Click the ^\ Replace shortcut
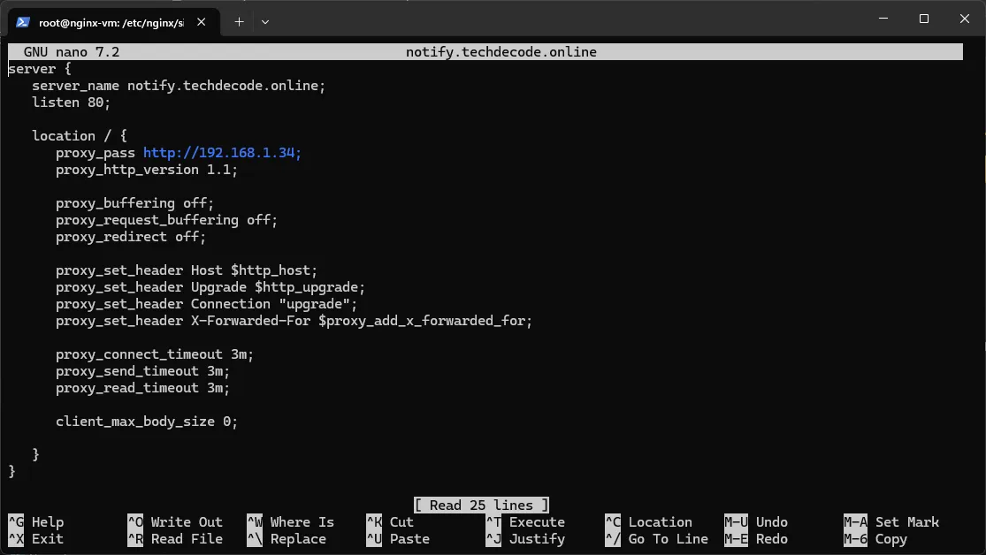The height and width of the screenshot is (555, 986). [x=287, y=539]
